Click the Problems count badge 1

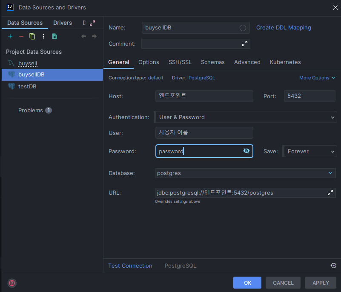click(x=49, y=110)
